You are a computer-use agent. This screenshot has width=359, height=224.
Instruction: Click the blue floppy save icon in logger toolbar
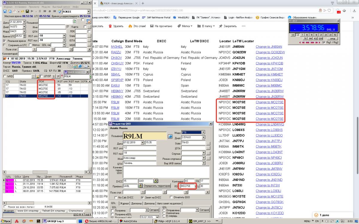tap(5, 11)
